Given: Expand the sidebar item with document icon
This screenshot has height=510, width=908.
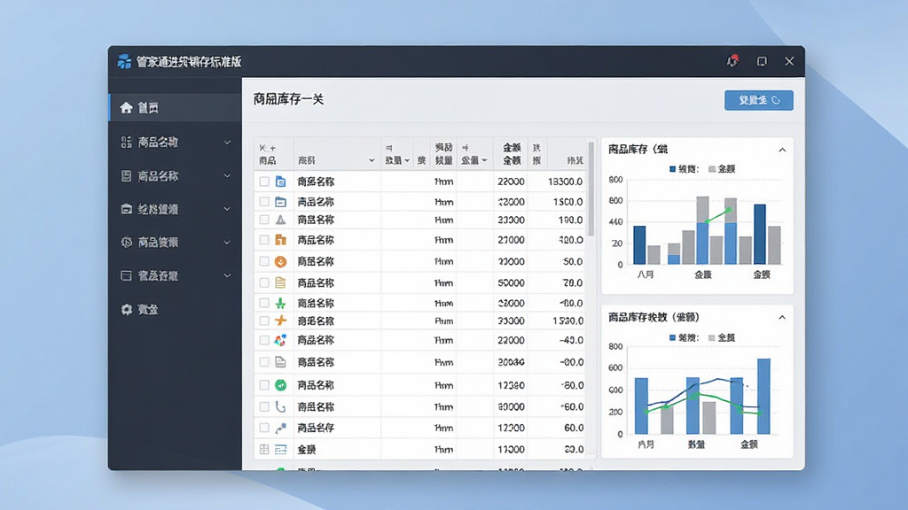Looking at the screenshot, I should coord(227,176).
